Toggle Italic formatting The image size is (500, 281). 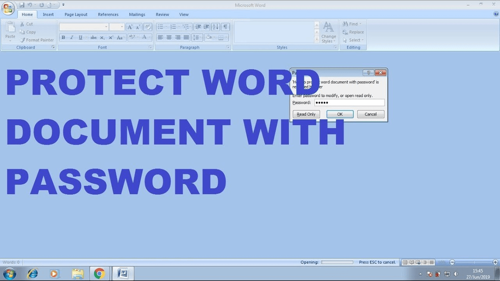[x=72, y=37]
